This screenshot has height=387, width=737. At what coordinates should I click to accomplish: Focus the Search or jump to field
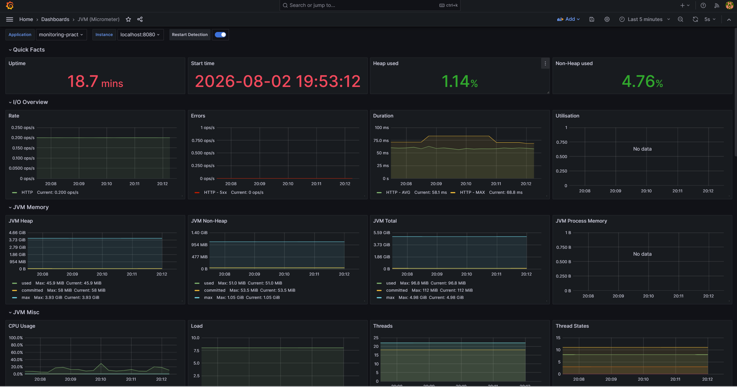pos(370,5)
